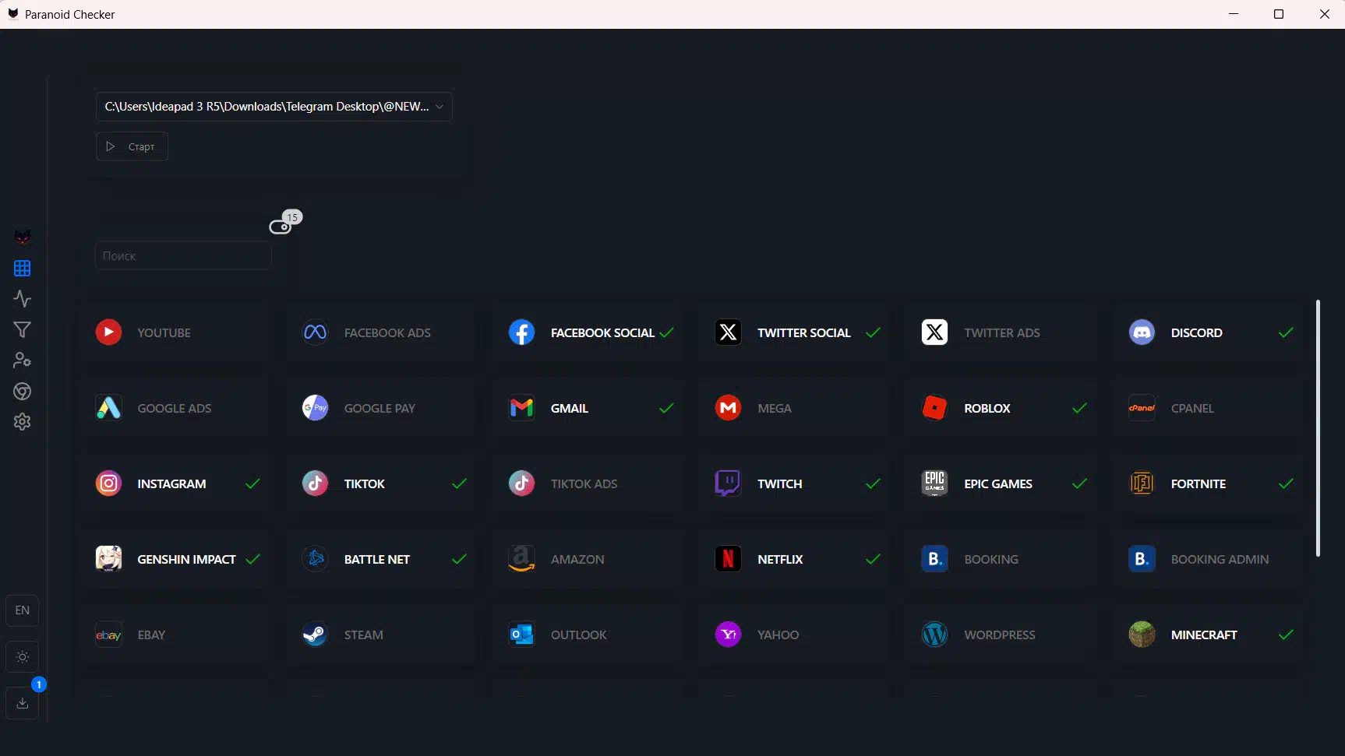Focus the Поиск search field

point(183,255)
